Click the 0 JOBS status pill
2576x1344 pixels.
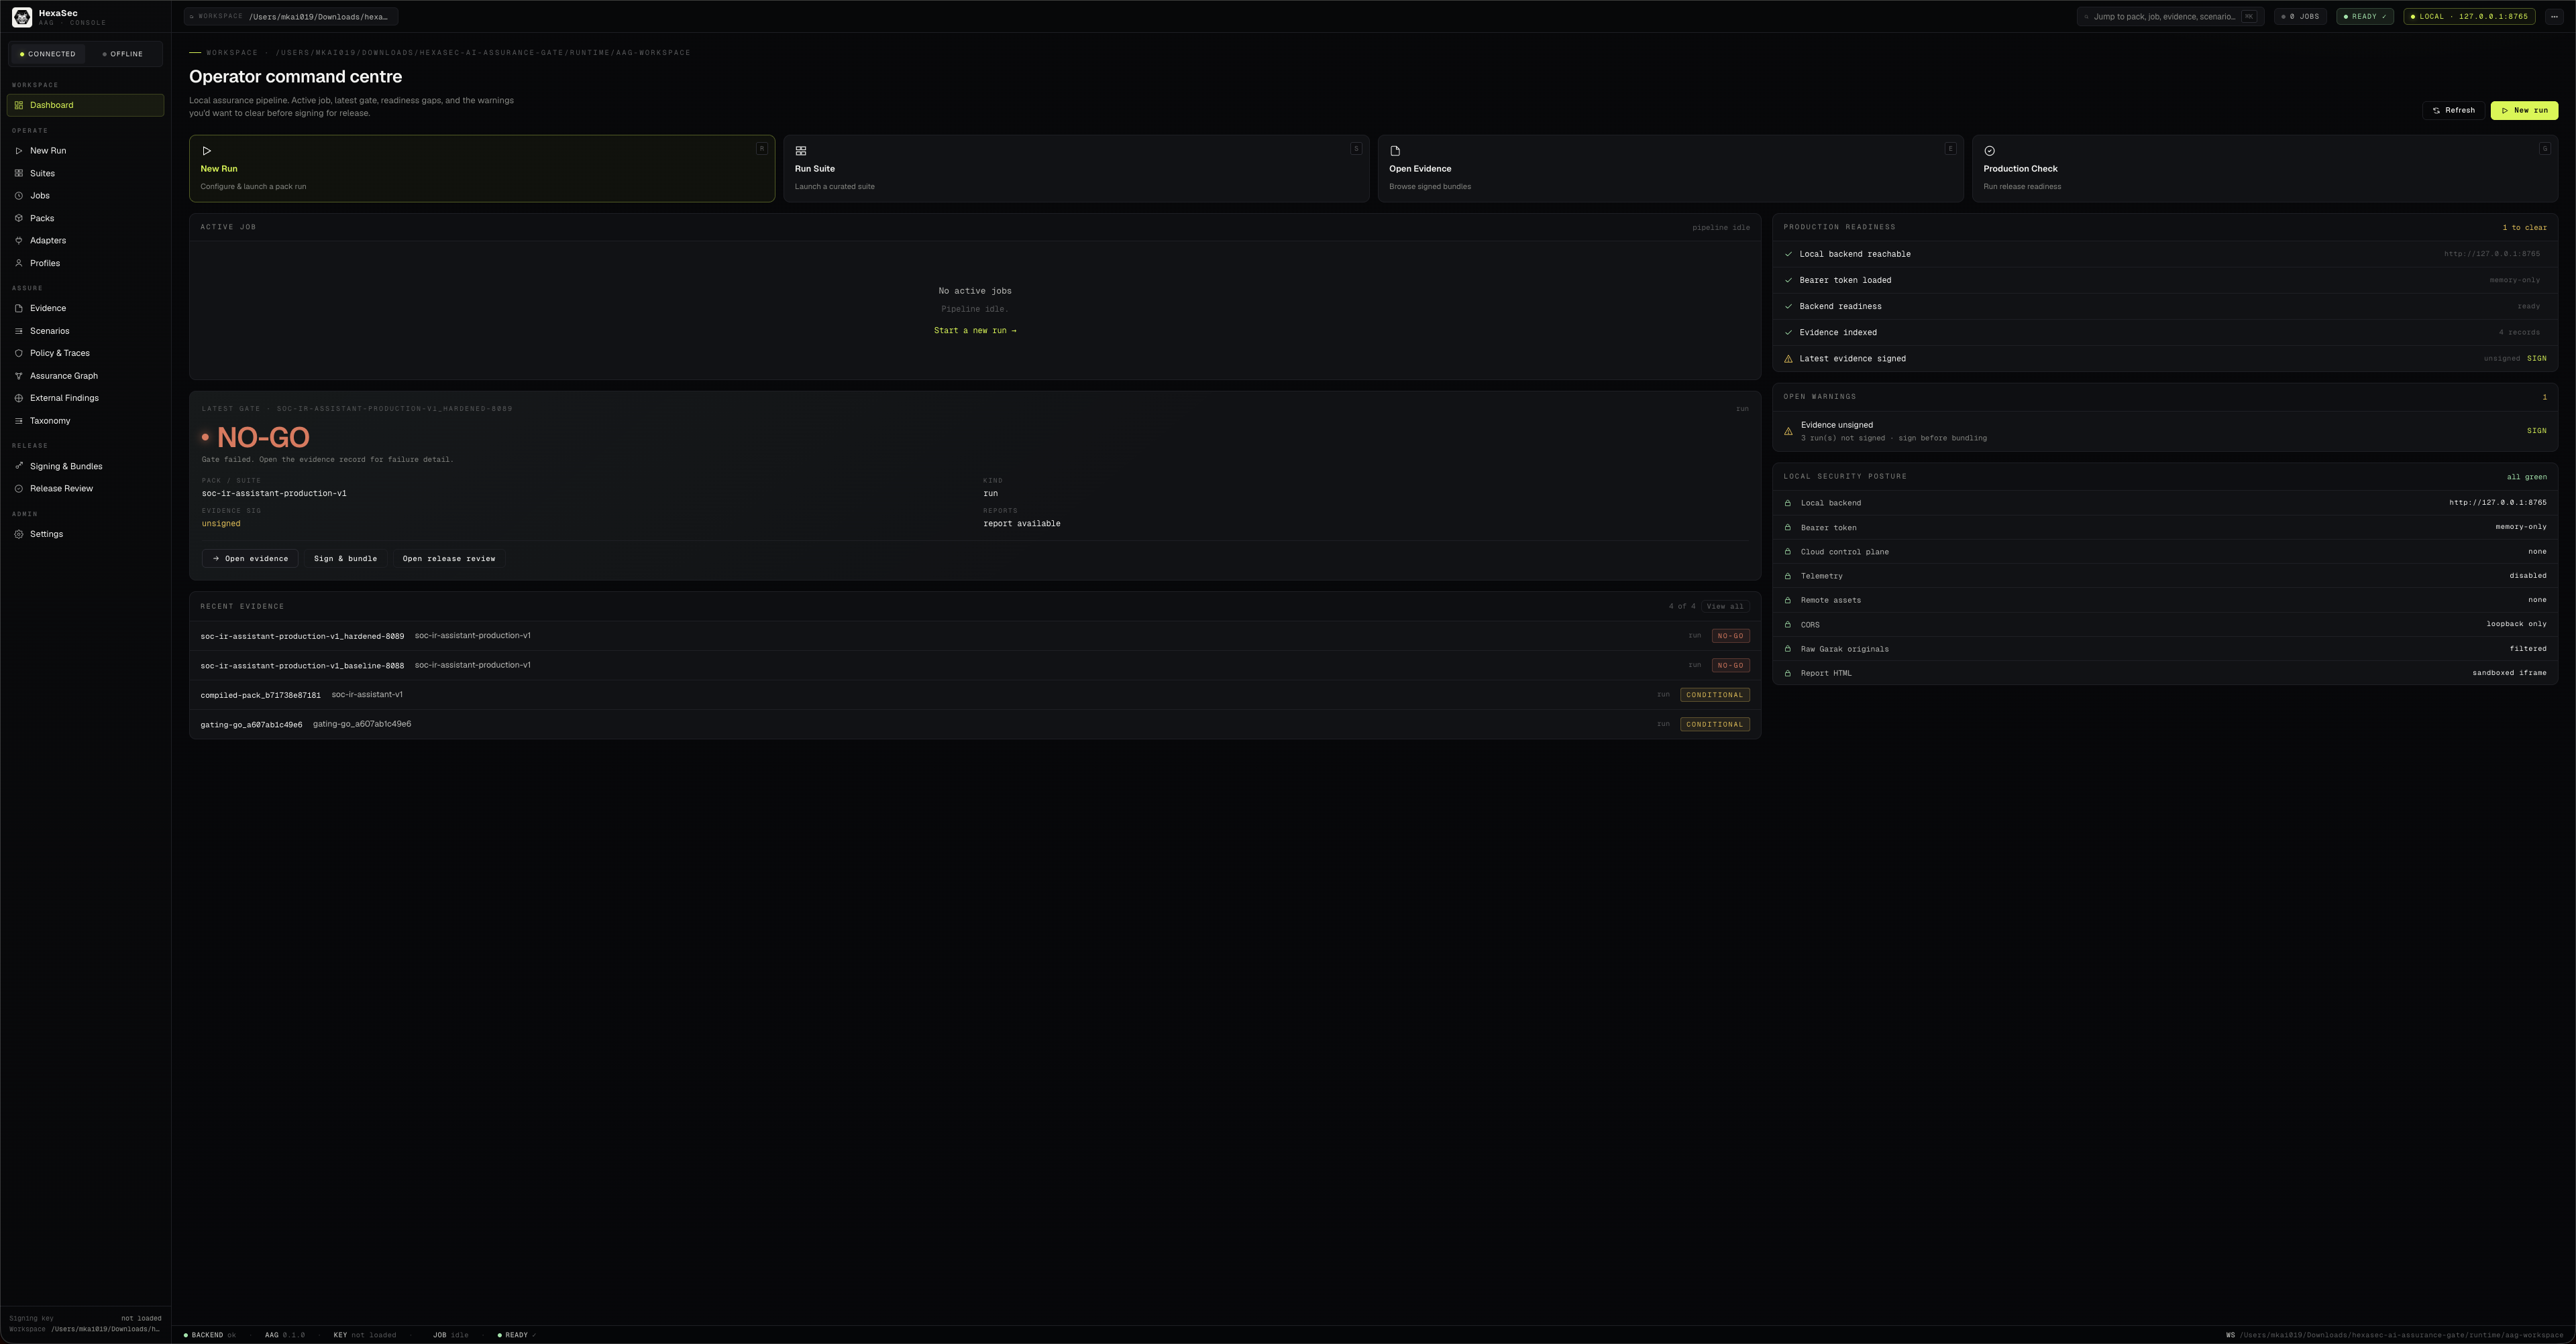click(2300, 16)
